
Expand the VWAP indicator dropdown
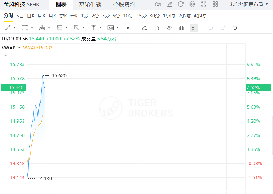click(20, 48)
